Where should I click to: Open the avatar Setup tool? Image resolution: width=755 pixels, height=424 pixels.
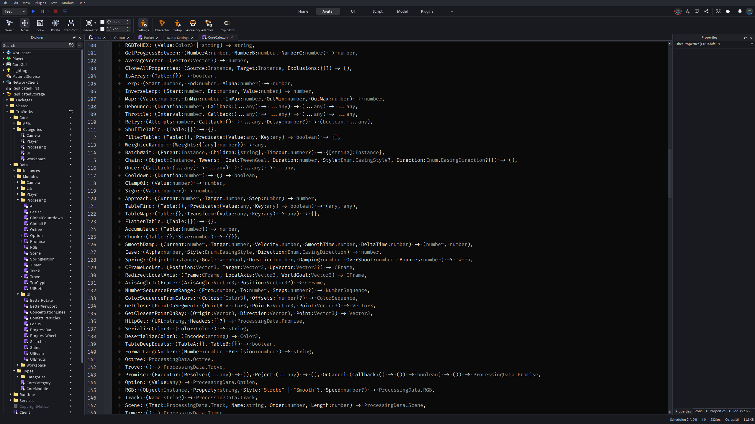(x=178, y=25)
